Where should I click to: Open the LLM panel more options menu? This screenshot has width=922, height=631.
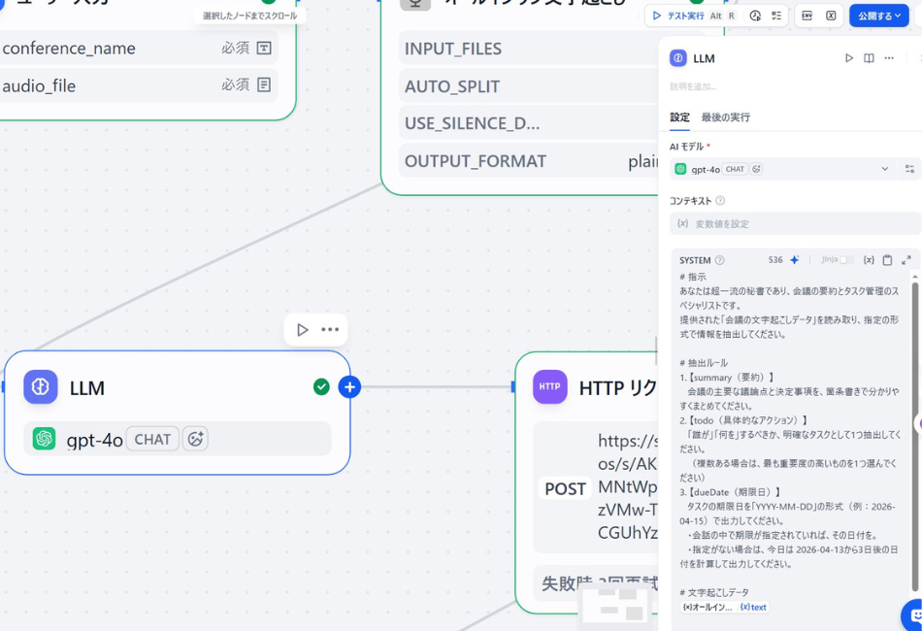click(x=889, y=57)
